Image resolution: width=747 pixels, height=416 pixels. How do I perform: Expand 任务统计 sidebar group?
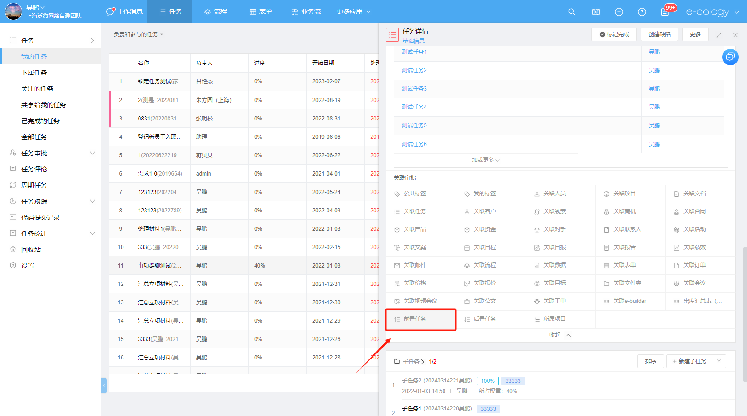(x=93, y=234)
